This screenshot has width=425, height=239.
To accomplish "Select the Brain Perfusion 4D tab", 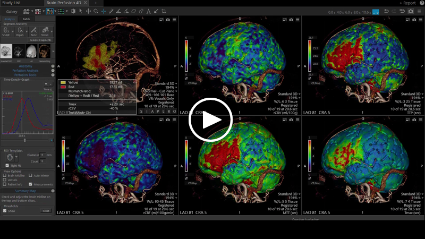I will 64,3.
